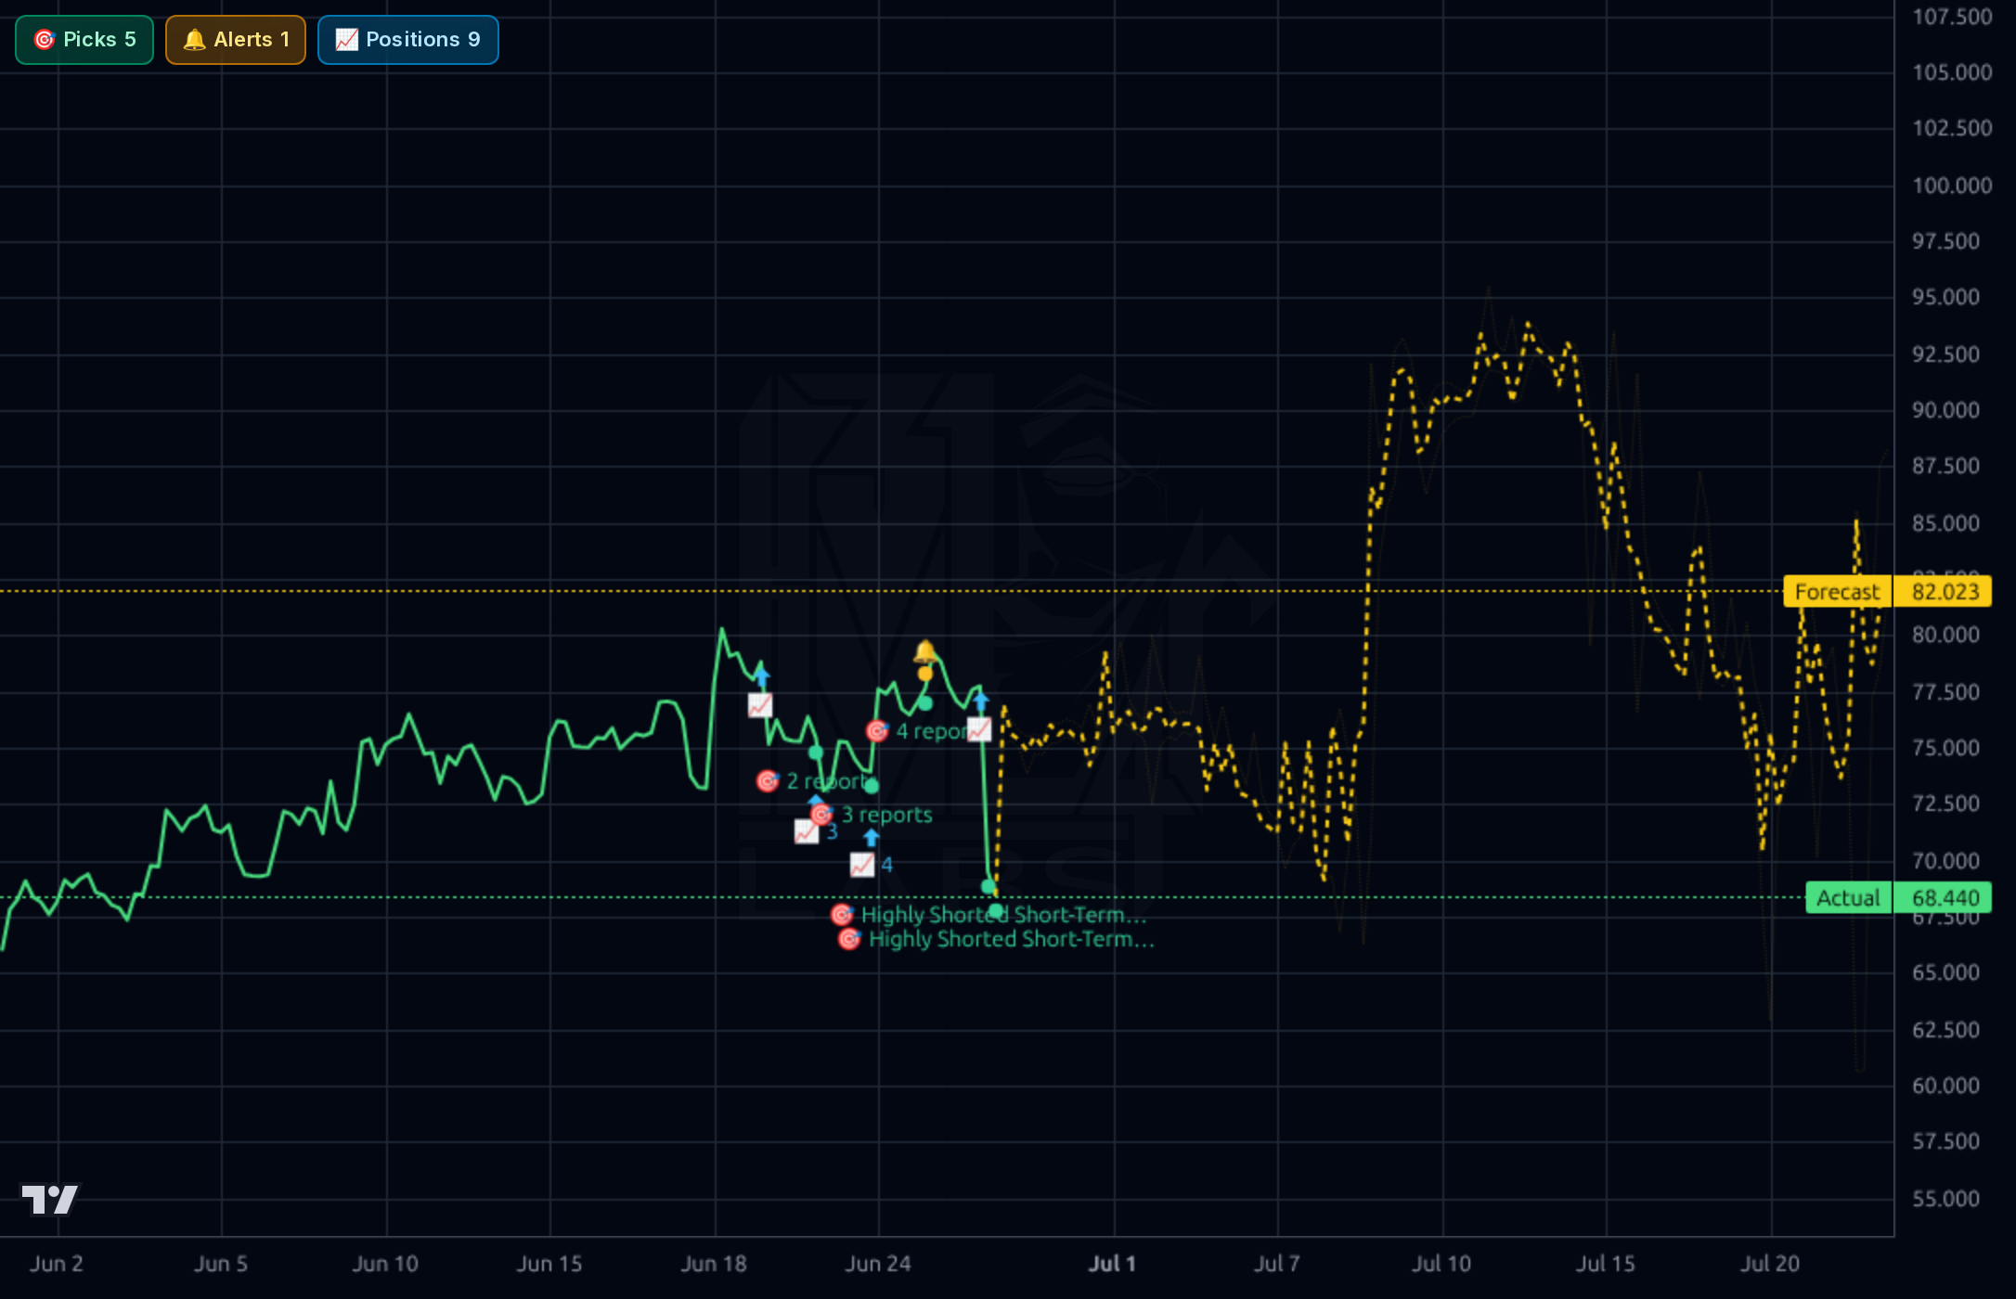Open the lower 'Highly Shorted Short-Term…' label
This screenshot has width=2016, height=1299.
pyautogui.click(x=1012, y=939)
